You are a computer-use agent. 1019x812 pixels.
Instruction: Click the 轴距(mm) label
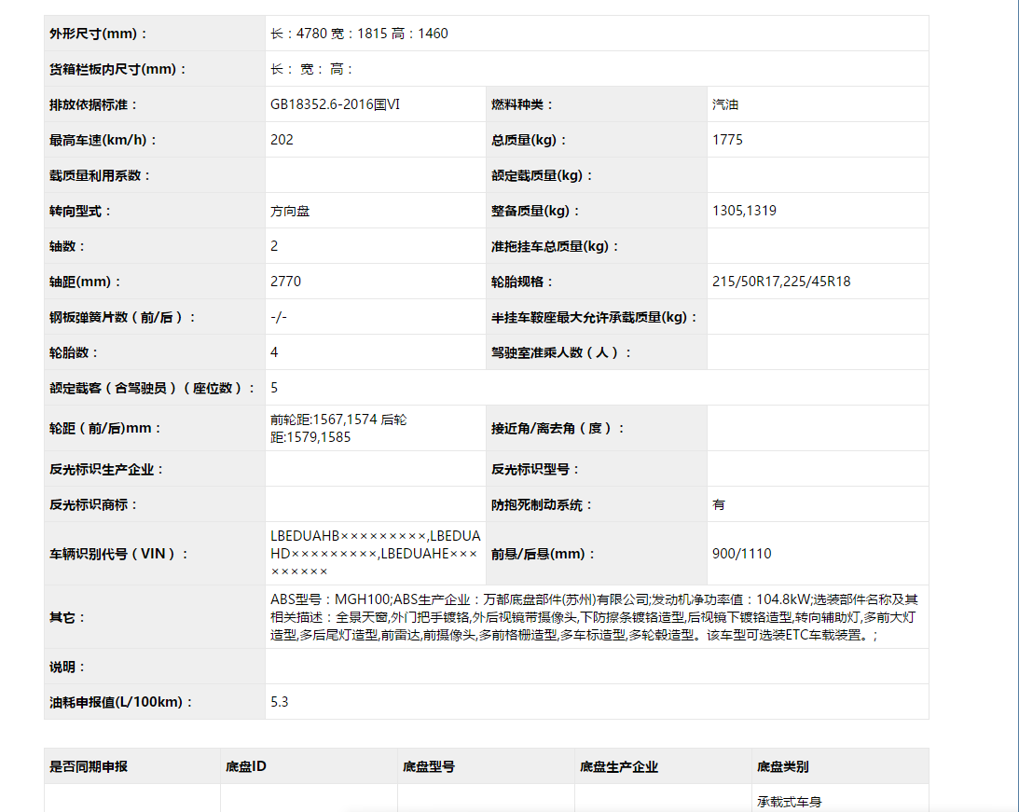[x=85, y=282]
